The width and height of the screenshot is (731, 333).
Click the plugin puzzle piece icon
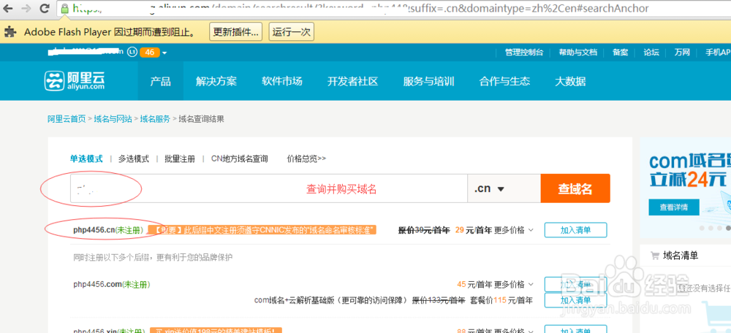[10, 32]
